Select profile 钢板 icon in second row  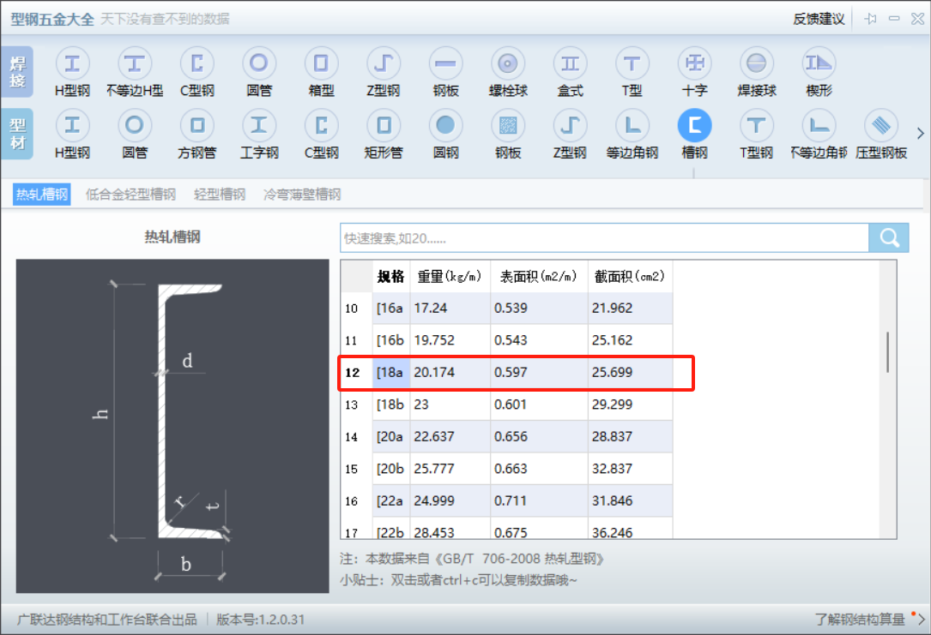pyautogui.click(x=508, y=125)
